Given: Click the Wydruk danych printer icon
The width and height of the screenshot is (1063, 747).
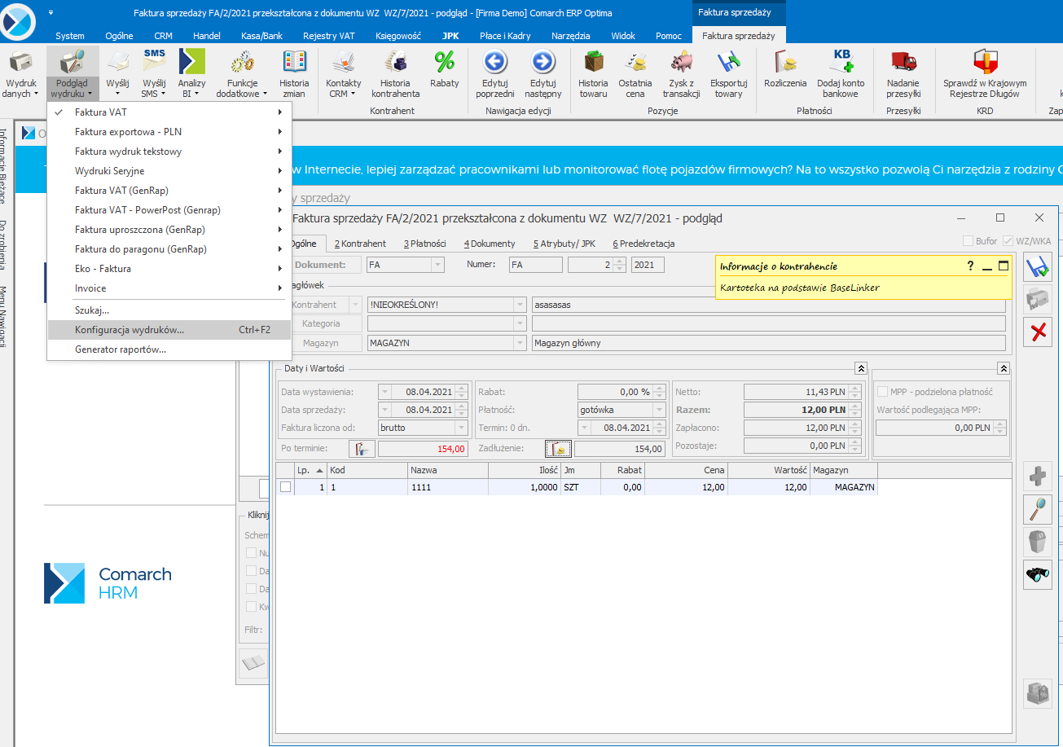Looking at the screenshot, I should pos(21,63).
